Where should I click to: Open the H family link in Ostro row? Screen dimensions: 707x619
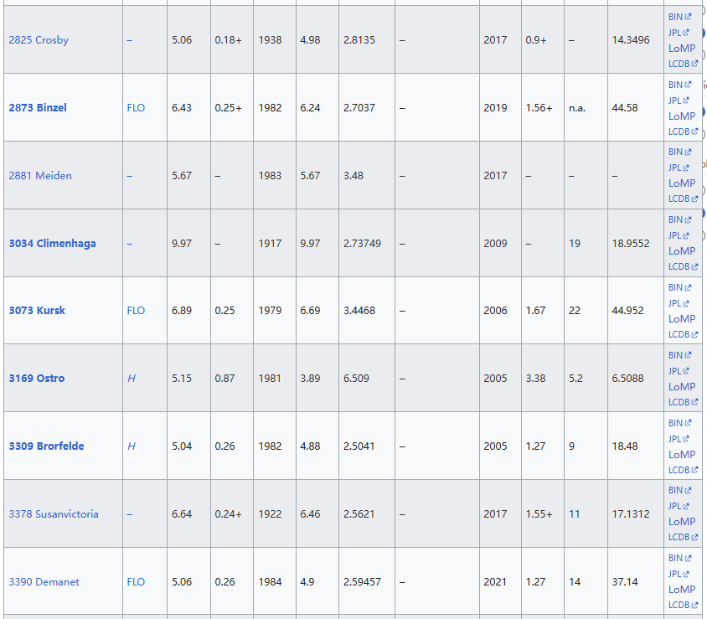132,379
